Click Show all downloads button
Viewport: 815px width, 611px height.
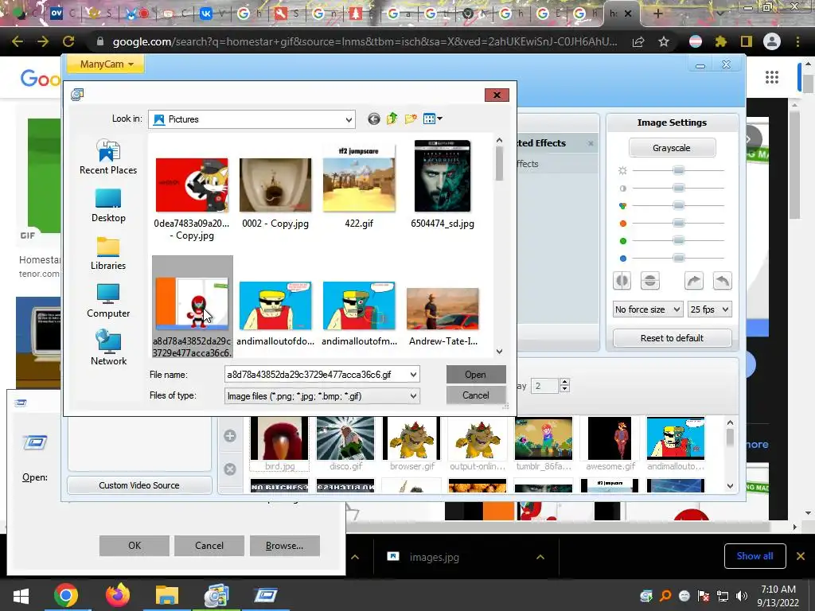pyautogui.click(x=755, y=556)
